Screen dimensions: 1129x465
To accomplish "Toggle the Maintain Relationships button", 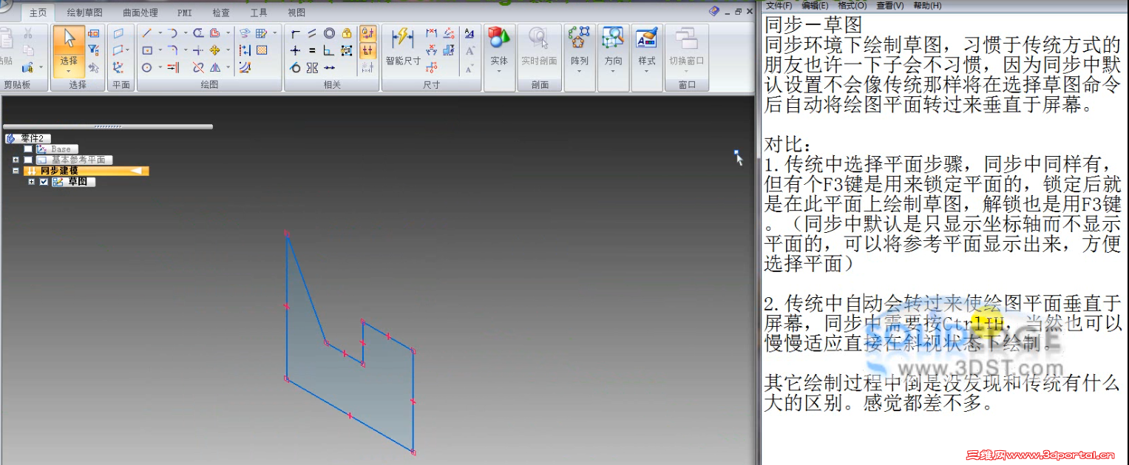I will pyautogui.click(x=367, y=33).
